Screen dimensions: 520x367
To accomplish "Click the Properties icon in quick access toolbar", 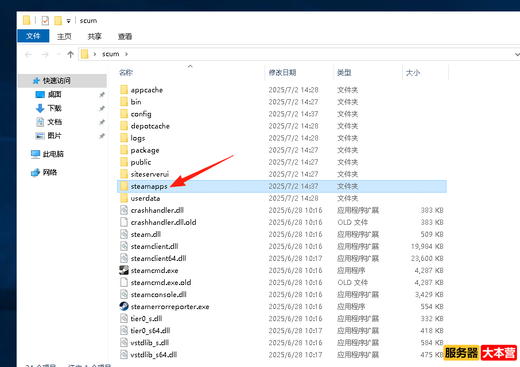I will pyautogui.click(x=45, y=21).
